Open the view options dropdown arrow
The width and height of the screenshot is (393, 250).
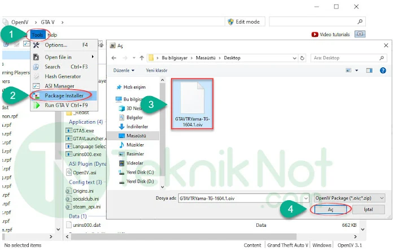tap(356, 71)
